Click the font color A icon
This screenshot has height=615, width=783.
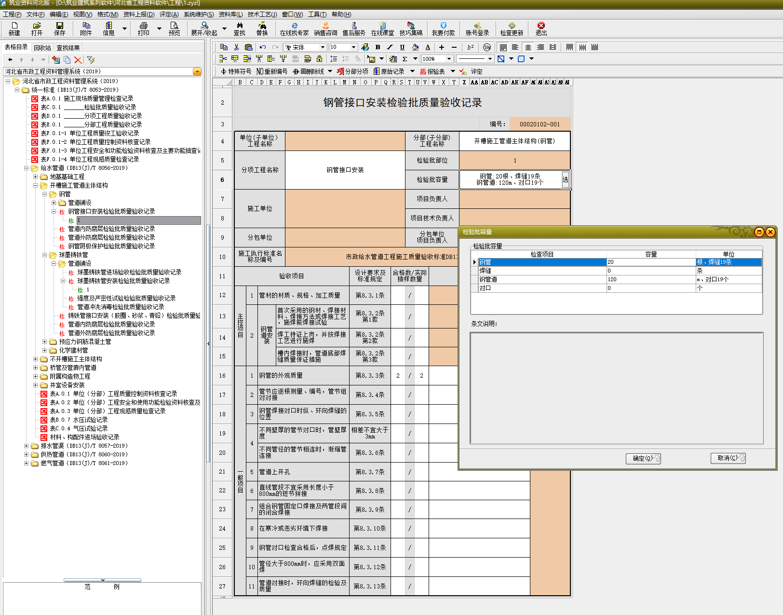pyautogui.click(x=428, y=47)
